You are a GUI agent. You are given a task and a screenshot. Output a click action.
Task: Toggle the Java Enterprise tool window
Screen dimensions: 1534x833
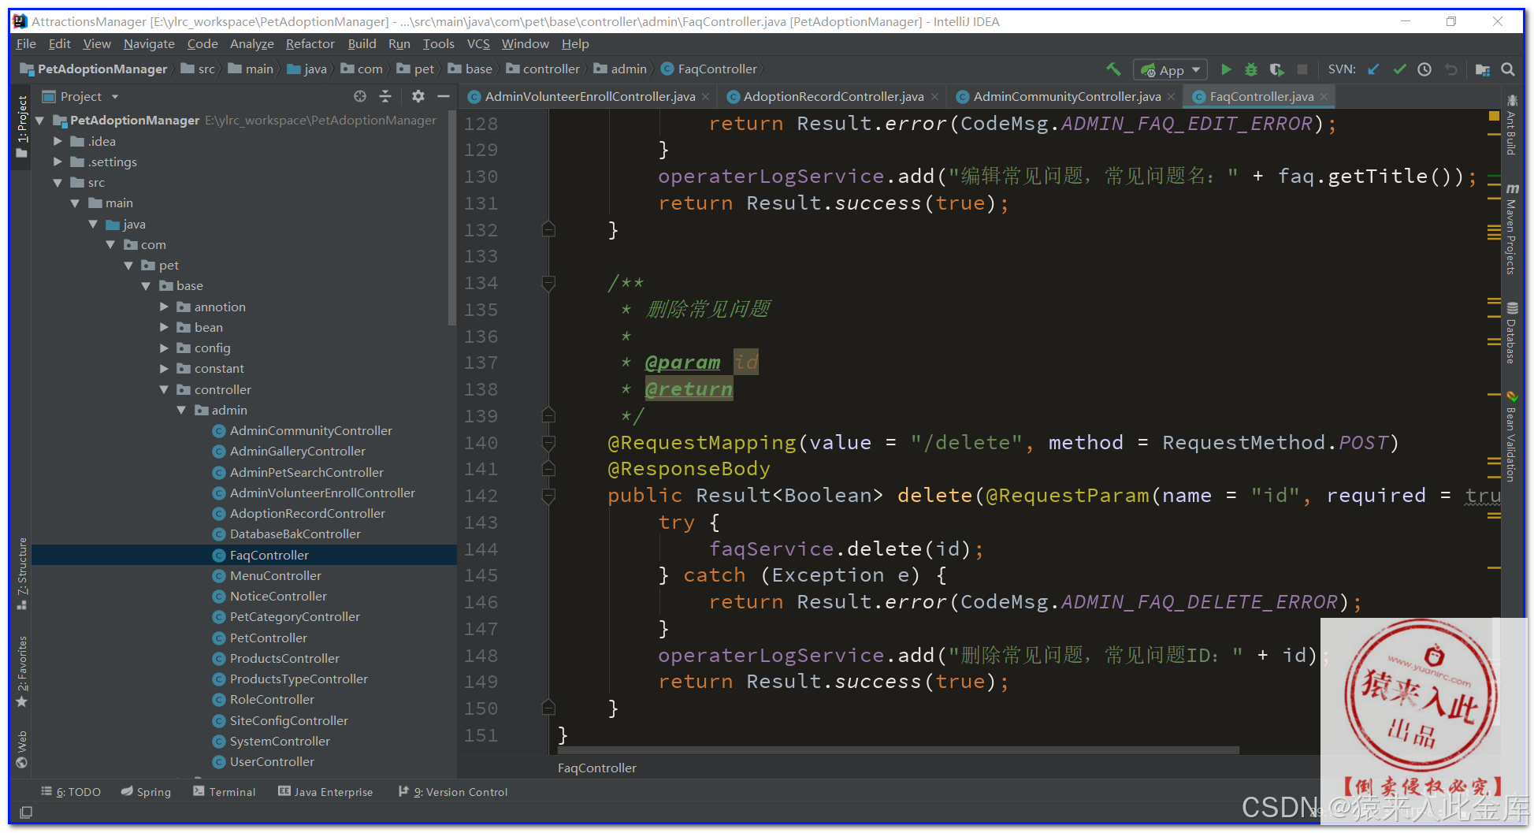pos(325,791)
